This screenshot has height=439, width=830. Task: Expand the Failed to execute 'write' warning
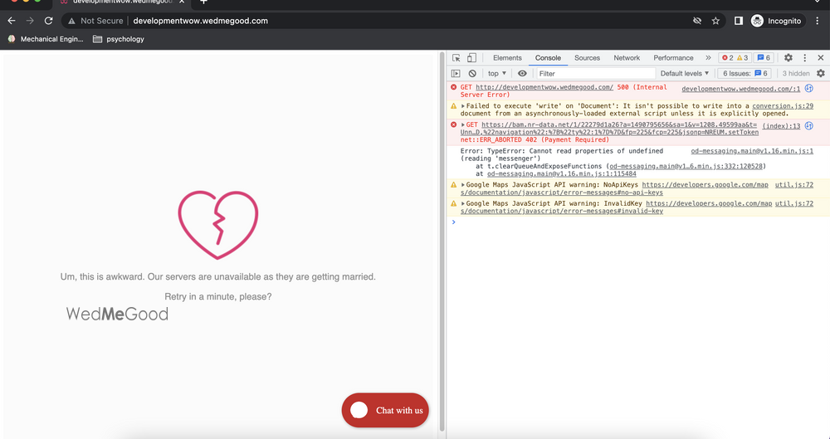click(463, 106)
